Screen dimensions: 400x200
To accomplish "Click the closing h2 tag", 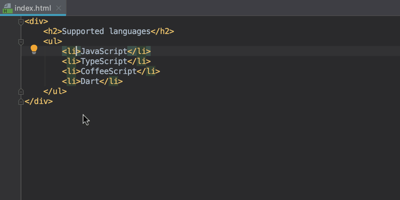I will 162,32.
